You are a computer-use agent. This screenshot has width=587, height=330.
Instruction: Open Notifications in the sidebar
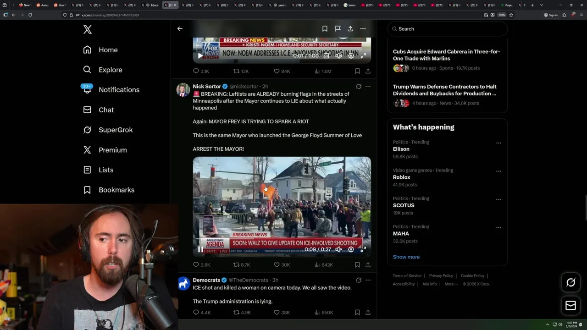point(111,90)
